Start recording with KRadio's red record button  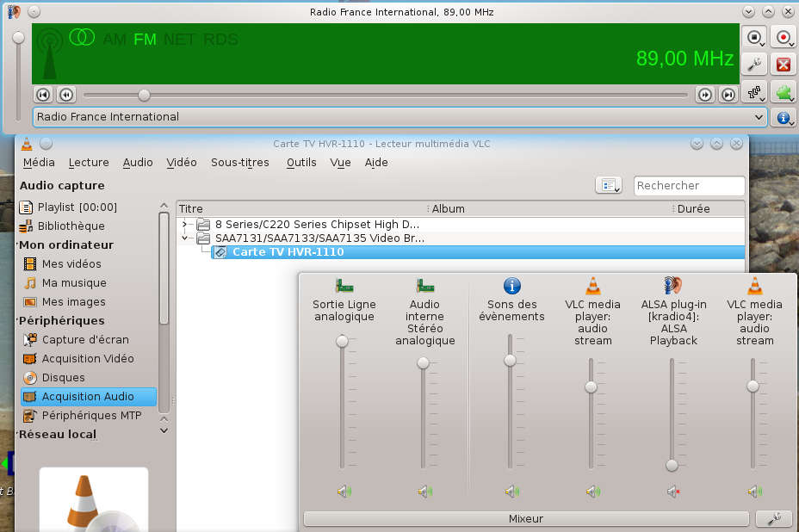(x=784, y=37)
